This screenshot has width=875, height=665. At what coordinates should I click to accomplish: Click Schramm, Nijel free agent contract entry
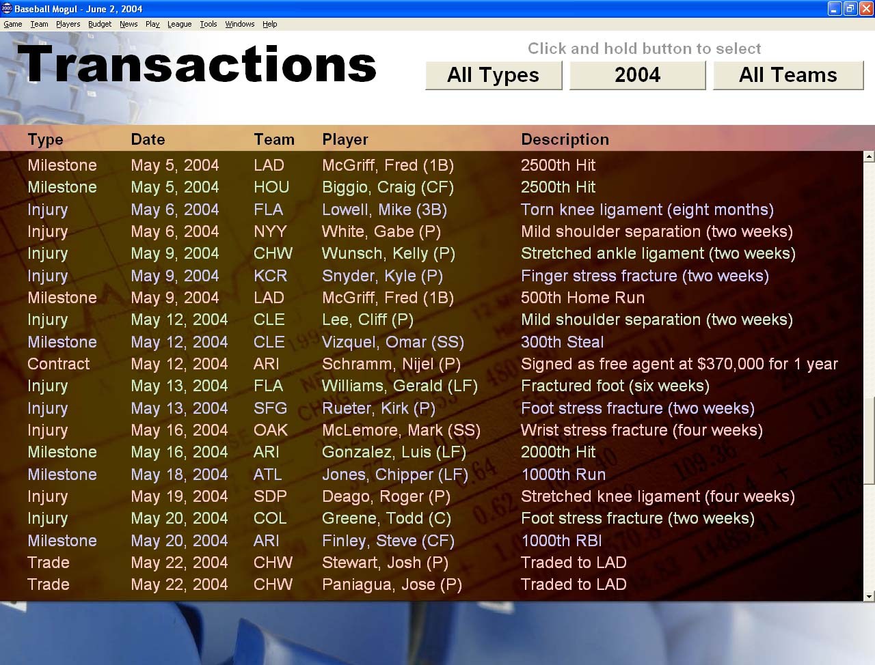[x=679, y=364]
